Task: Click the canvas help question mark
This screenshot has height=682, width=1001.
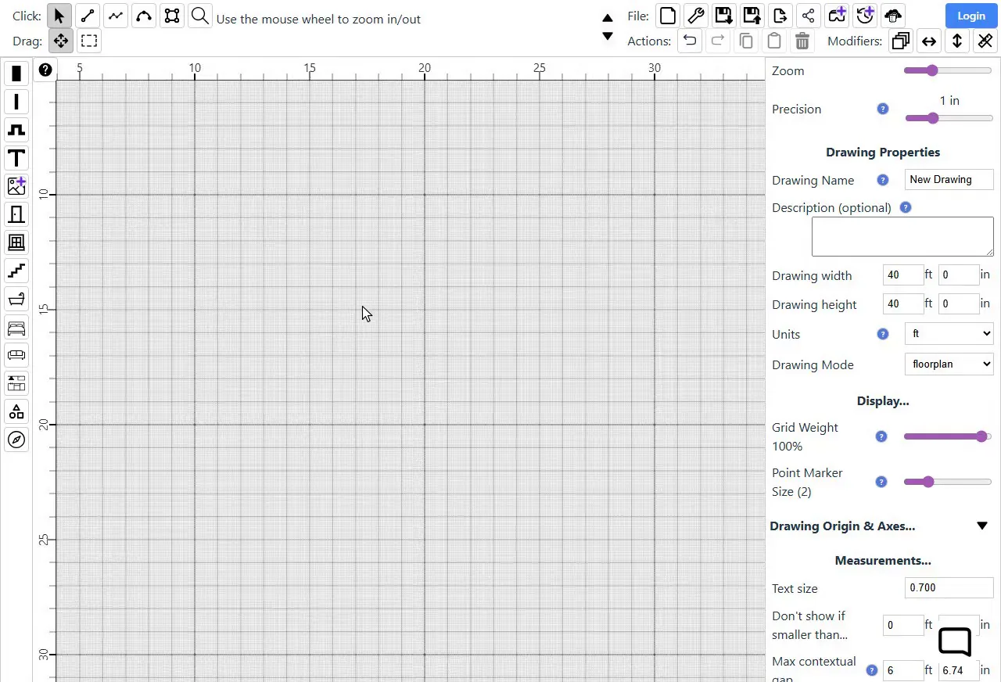Action: (45, 70)
